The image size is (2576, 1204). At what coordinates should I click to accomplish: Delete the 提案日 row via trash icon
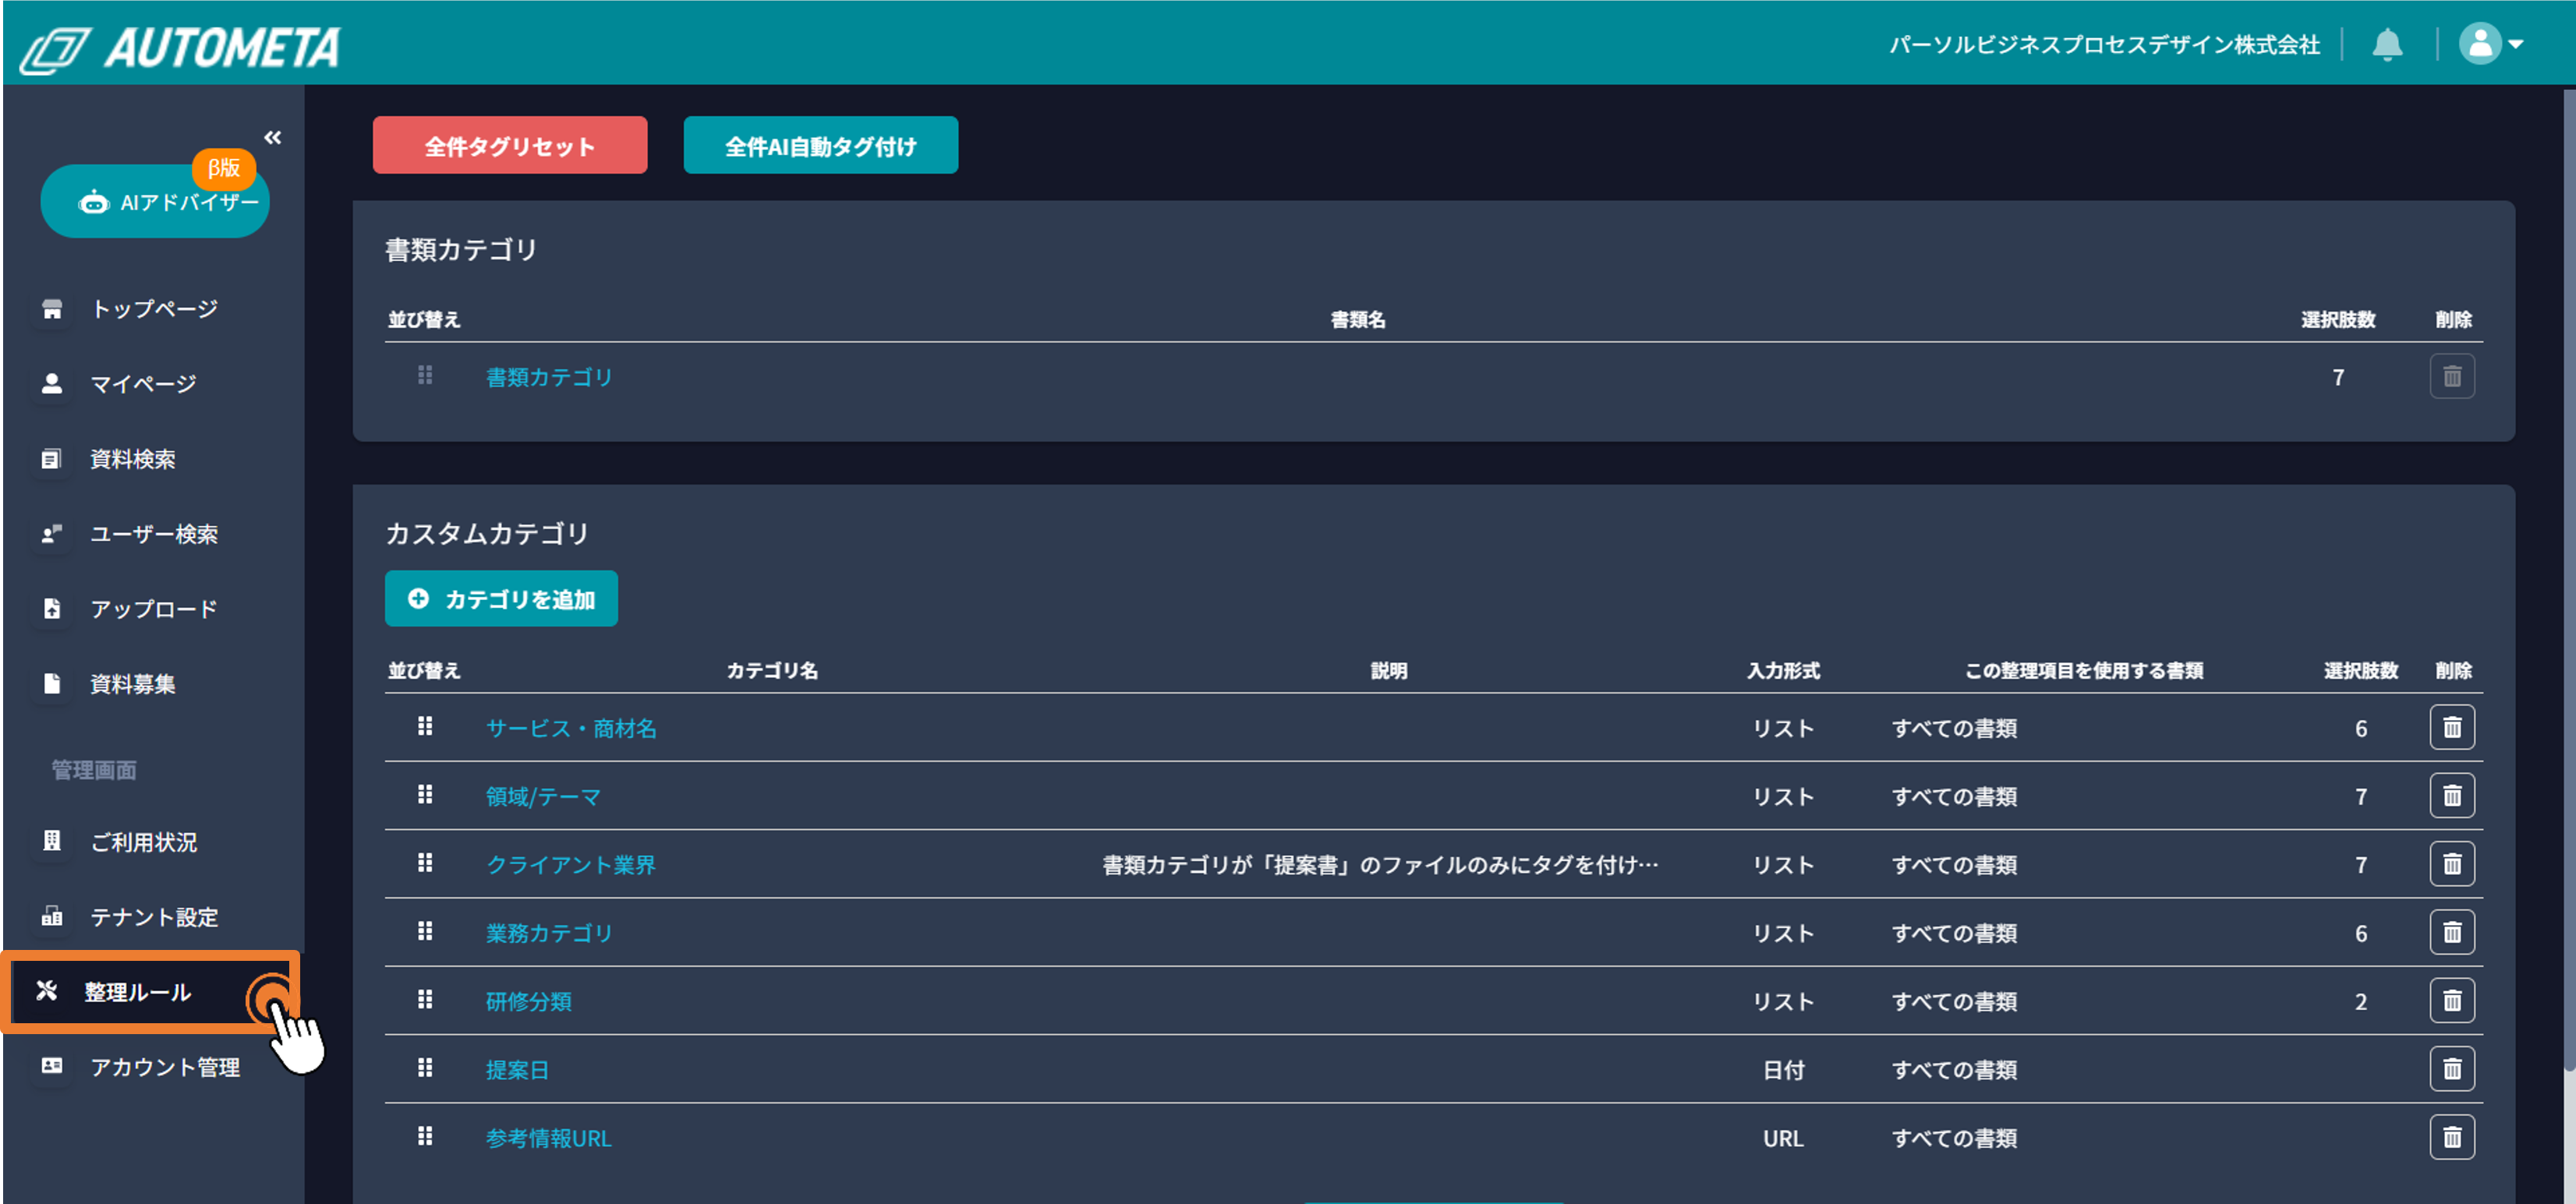pos(2452,1069)
